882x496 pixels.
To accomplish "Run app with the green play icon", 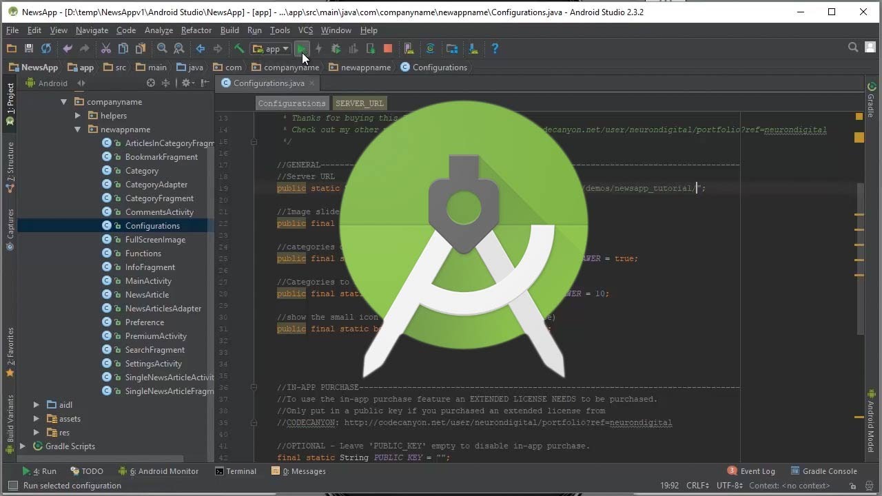I will 301,48.
